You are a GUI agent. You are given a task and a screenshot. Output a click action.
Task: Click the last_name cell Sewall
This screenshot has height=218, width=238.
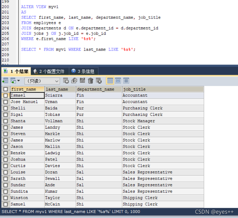60,178
